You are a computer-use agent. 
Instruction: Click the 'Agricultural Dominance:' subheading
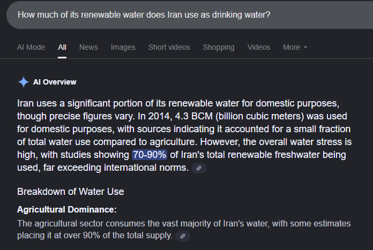coord(66,209)
